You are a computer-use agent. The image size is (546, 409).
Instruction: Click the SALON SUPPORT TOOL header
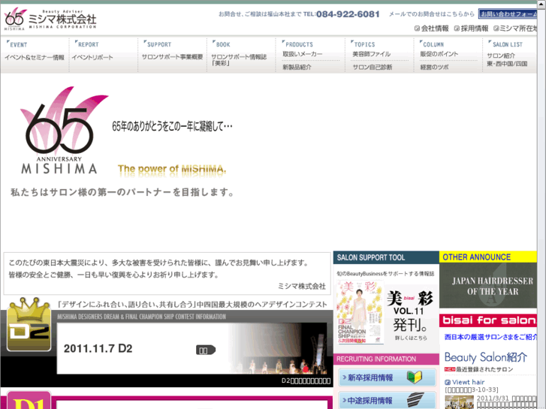click(x=386, y=257)
